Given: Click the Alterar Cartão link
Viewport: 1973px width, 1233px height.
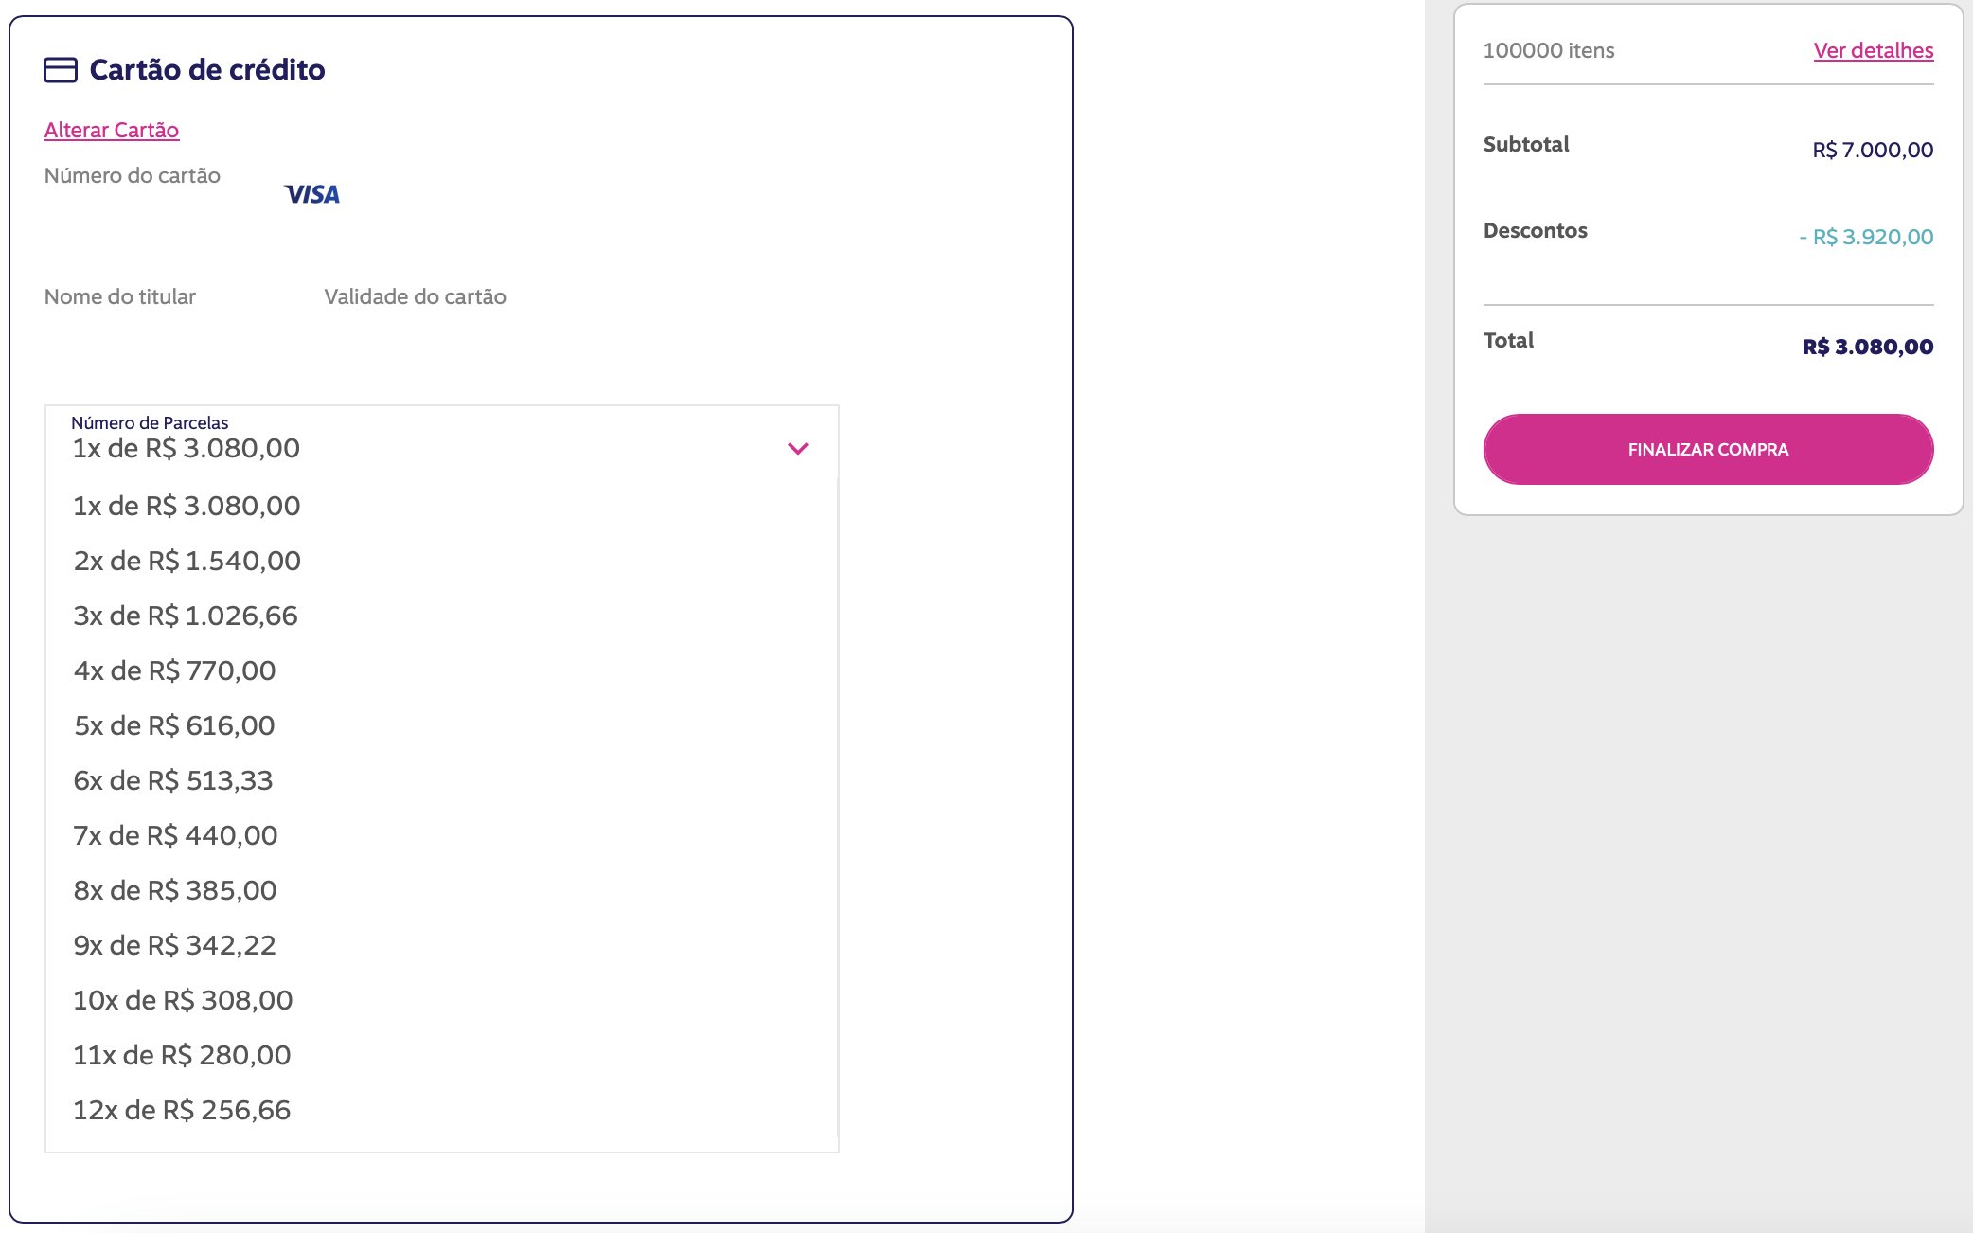Looking at the screenshot, I should tap(112, 130).
